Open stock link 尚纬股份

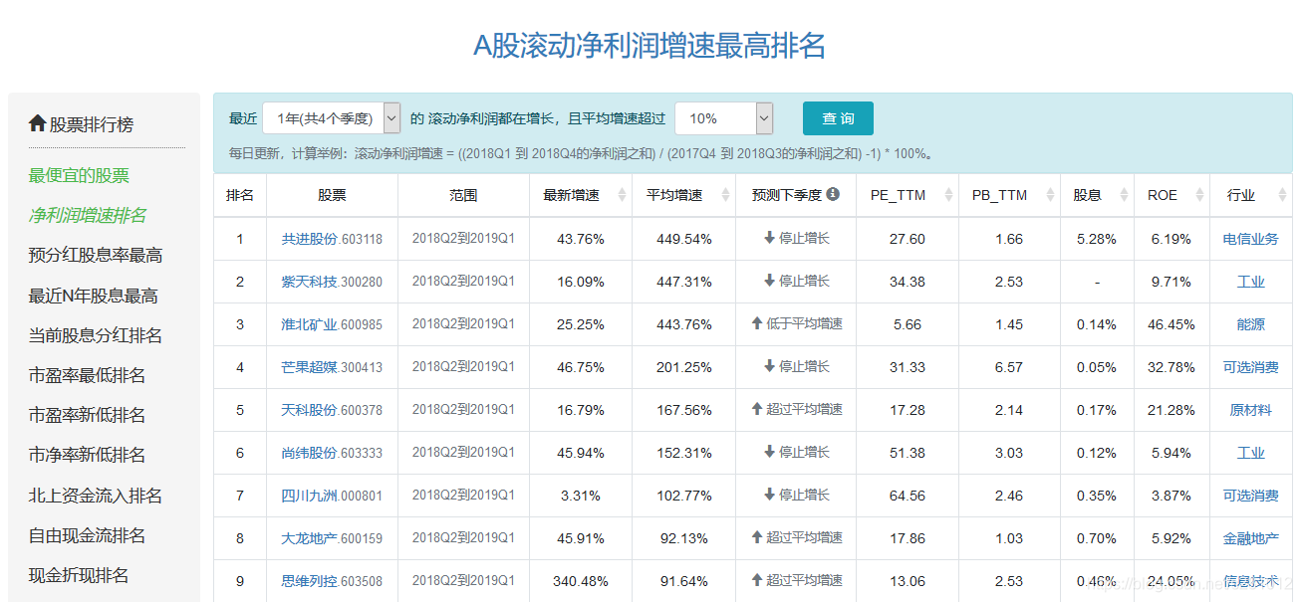click(309, 453)
